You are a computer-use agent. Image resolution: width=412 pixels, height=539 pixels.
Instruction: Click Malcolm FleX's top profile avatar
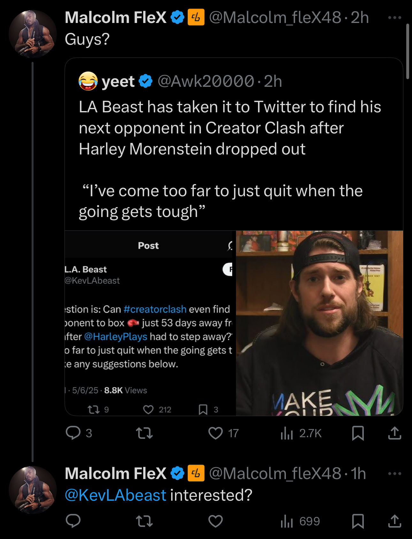[x=33, y=34]
